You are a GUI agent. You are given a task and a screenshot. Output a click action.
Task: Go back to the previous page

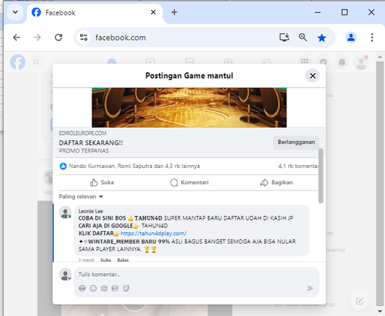point(16,38)
